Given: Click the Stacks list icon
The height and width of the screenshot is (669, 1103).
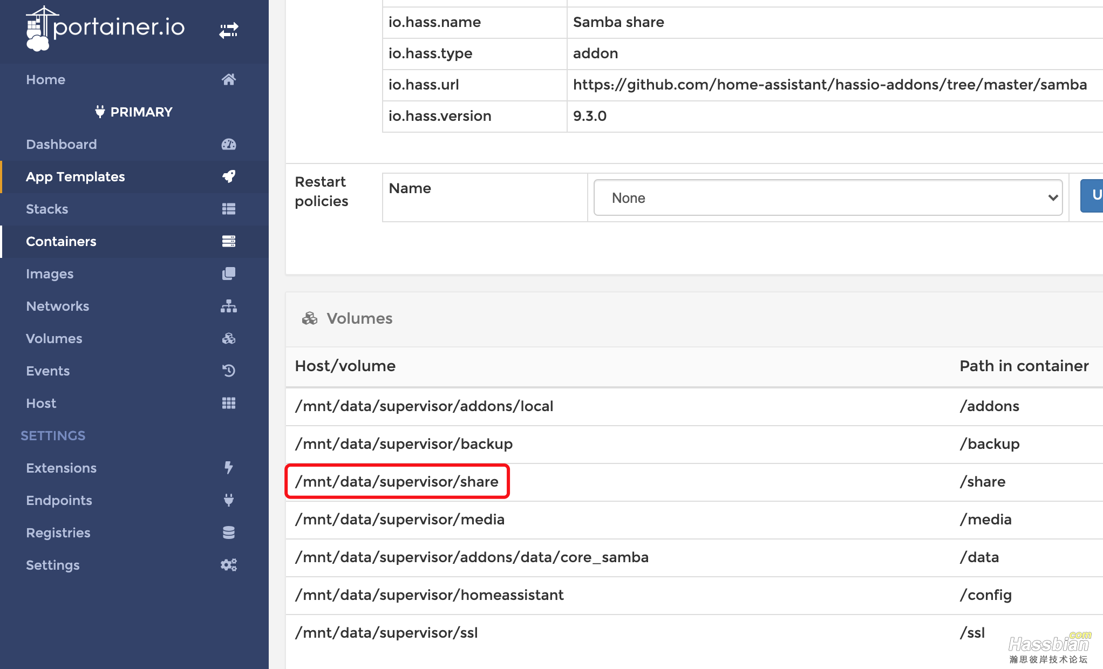Looking at the screenshot, I should (x=228, y=209).
